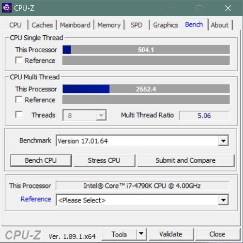This screenshot has width=243, height=243.
Task: Click the blue Reference link label
Action: click(x=36, y=199)
